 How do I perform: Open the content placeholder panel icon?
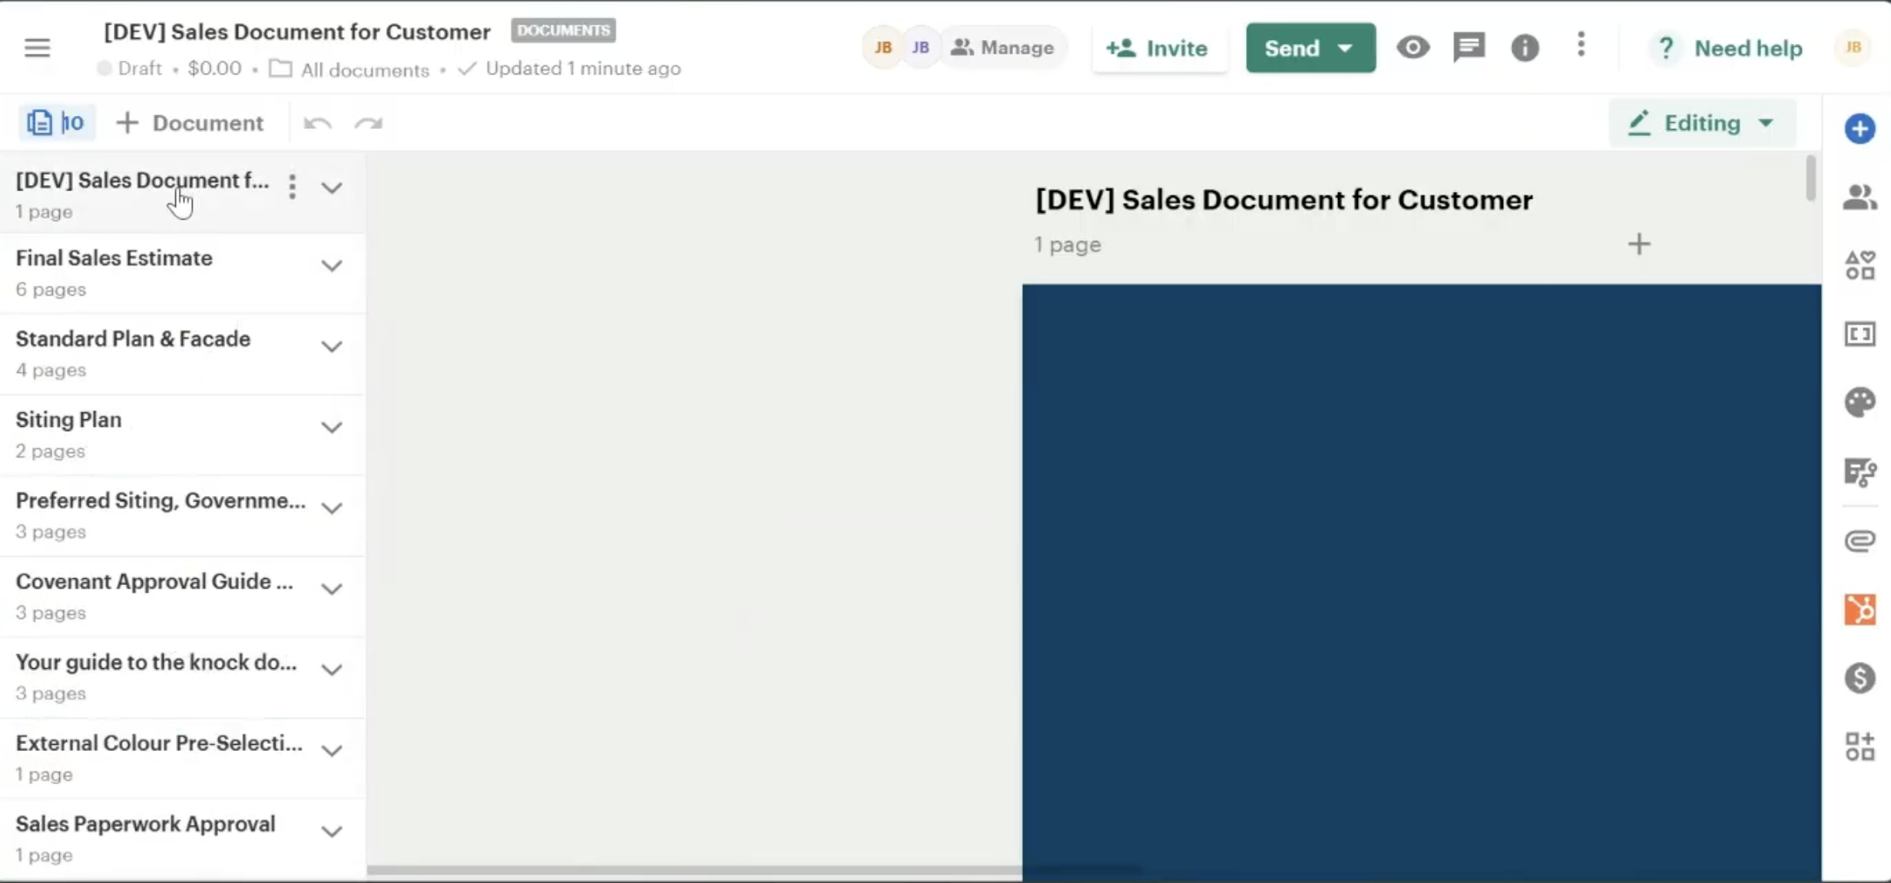[1860, 334]
